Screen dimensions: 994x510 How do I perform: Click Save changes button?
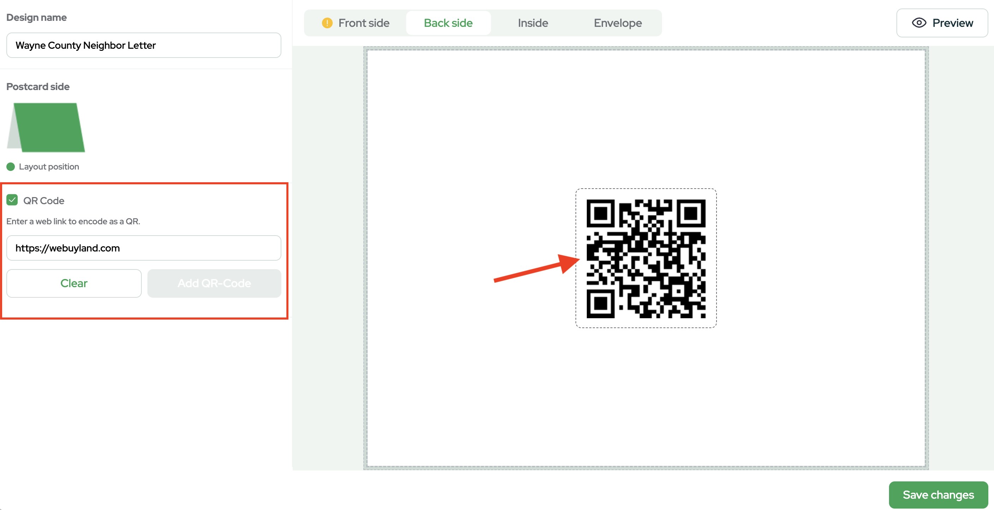click(938, 494)
